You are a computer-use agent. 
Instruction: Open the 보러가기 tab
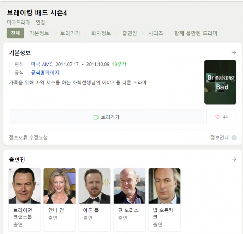pyautogui.click(x=70, y=33)
